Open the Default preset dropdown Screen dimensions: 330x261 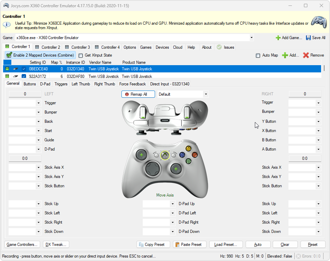click(206, 94)
